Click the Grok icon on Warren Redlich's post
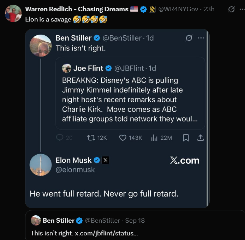Image resolution: width=245 pixels, height=240 pixels. click(x=231, y=10)
